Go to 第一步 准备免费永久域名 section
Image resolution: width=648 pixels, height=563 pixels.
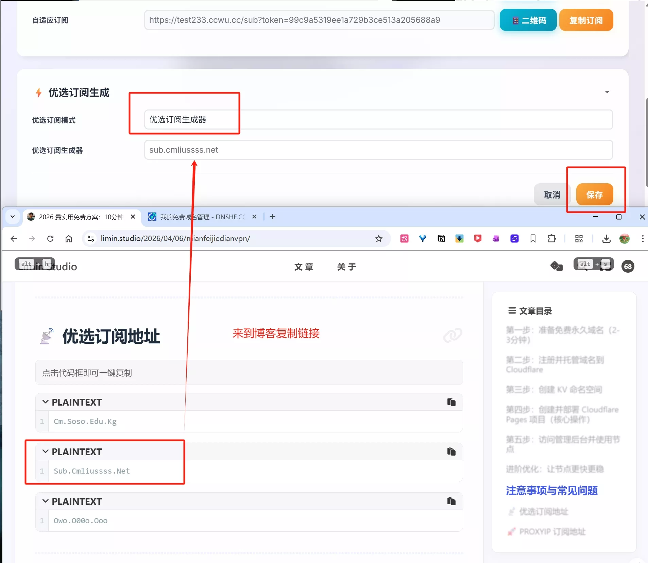(x=563, y=335)
